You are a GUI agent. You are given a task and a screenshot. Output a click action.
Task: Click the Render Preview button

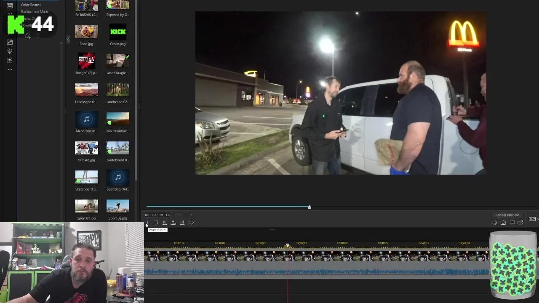pyautogui.click(x=507, y=215)
